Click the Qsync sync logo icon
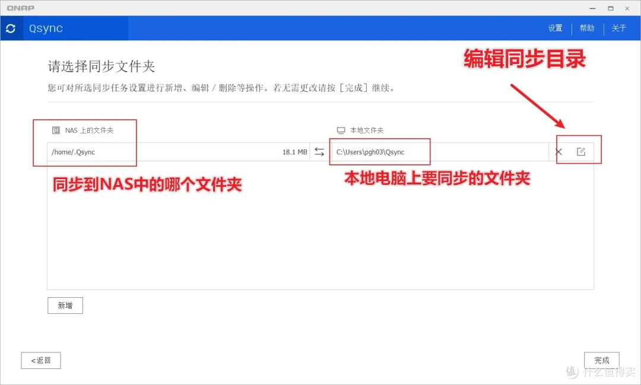Viewport: 641px width, 385px height. pos(11,28)
